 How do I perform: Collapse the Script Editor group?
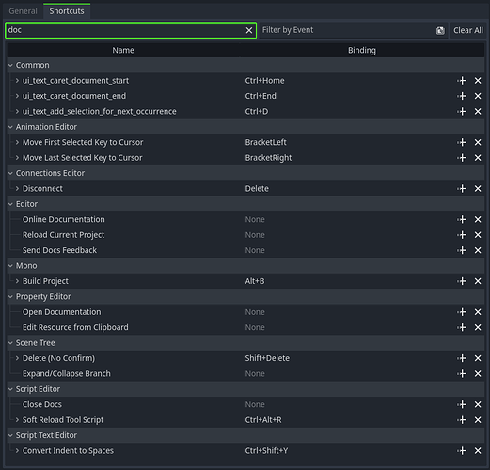click(x=10, y=389)
